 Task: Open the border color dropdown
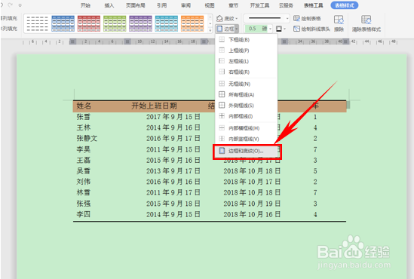coord(285,29)
